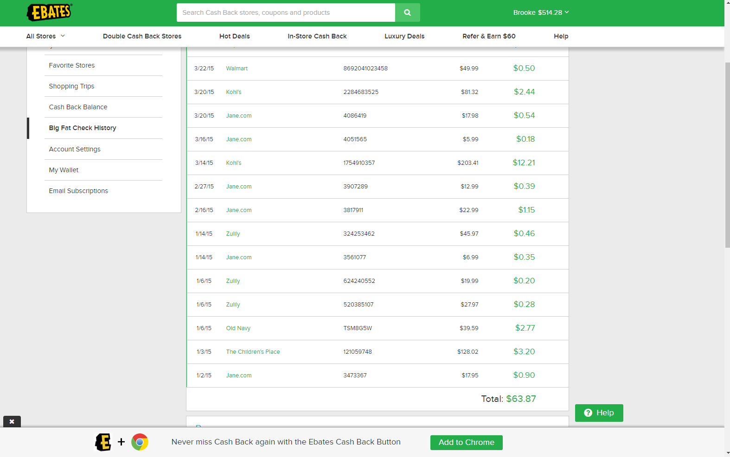Expand the All Stores menu
730x457 pixels.
click(x=45, y=36)
